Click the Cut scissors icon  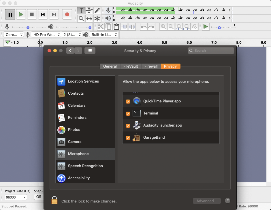click(101, 27)
